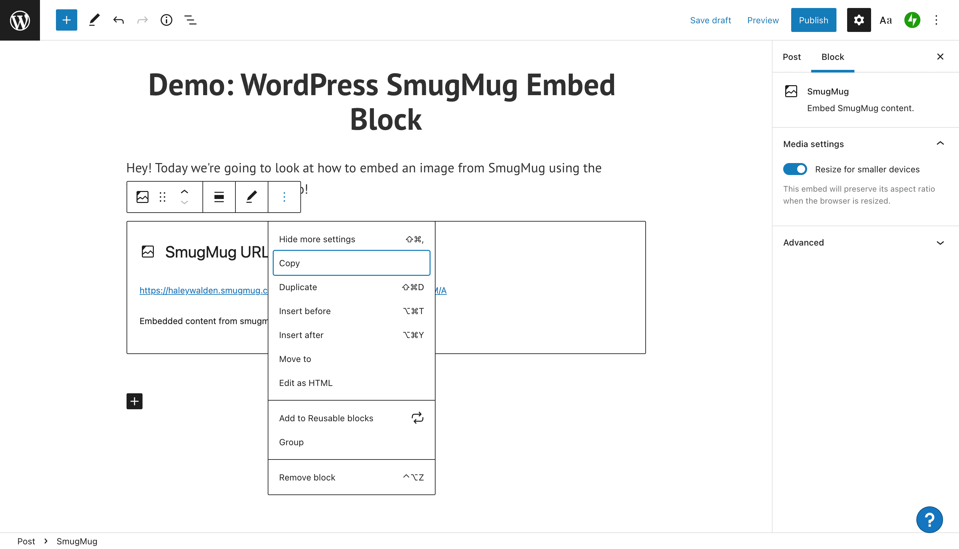Change alignment in the block toolbar

pos(219,197)
